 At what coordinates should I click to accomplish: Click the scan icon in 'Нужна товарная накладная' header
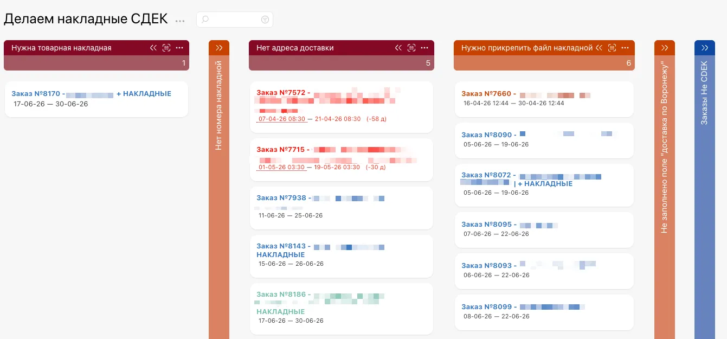point(166,48)
